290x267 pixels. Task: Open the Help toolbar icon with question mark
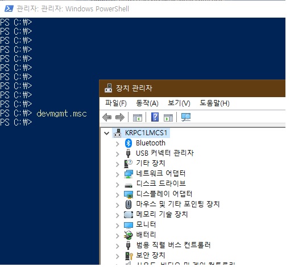pyautogui.click(x=155, y=117)
